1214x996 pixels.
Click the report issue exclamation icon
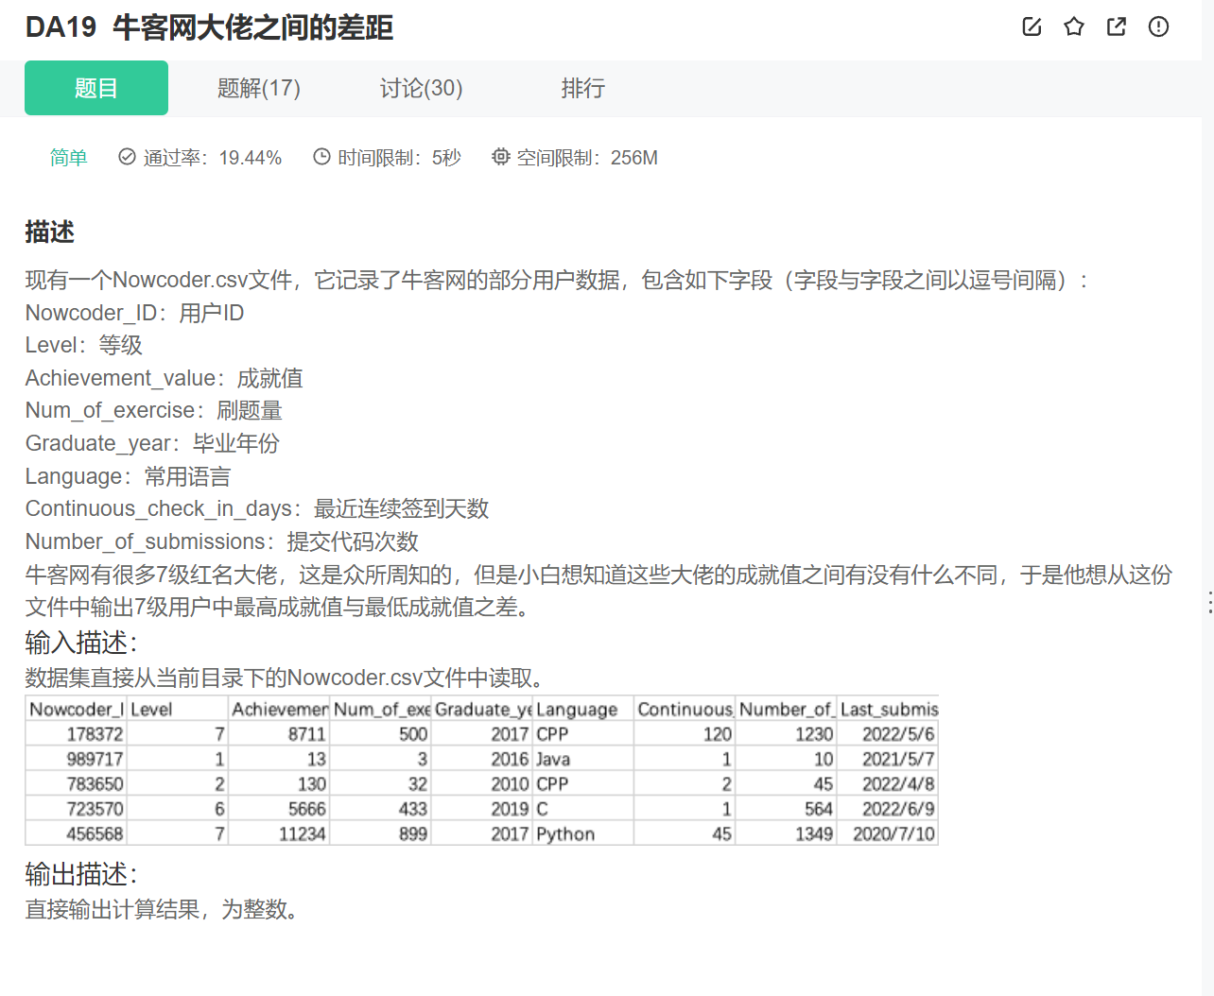1158,26
